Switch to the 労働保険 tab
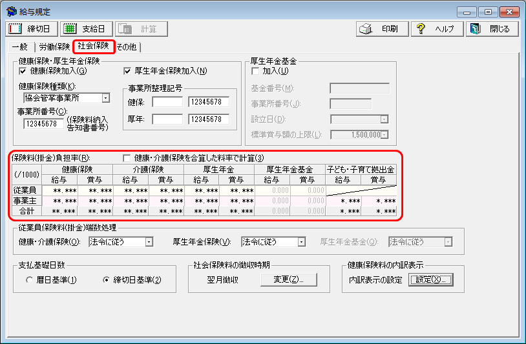526x344 pixels. click(54, 47)
